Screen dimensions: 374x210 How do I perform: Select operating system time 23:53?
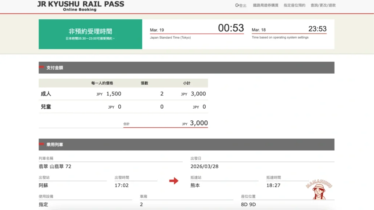pos(317,29)
